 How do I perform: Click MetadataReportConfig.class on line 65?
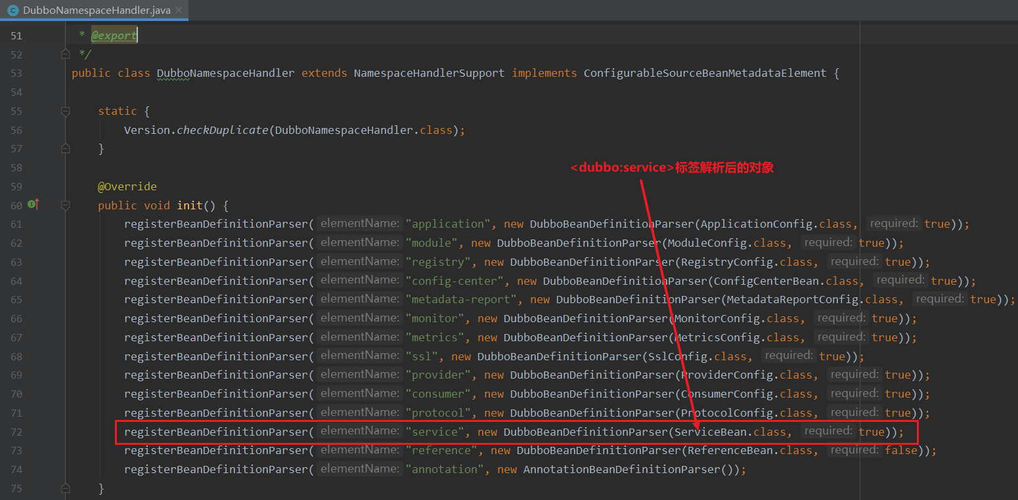coord(812,299)
